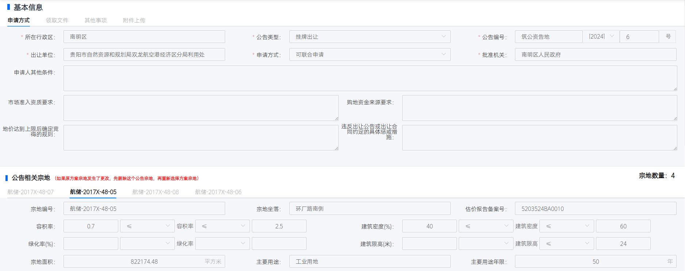Click the empty 建筑限高 lower value field
This screenshot has height=271, width=685.
coord(430,244)
